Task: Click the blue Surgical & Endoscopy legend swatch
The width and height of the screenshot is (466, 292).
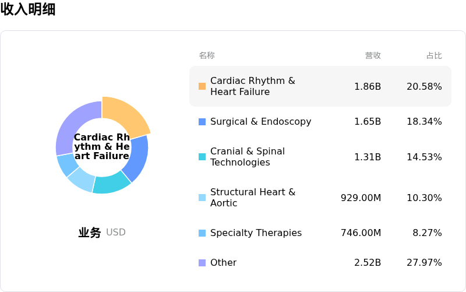Action: (x=202, y=122)
